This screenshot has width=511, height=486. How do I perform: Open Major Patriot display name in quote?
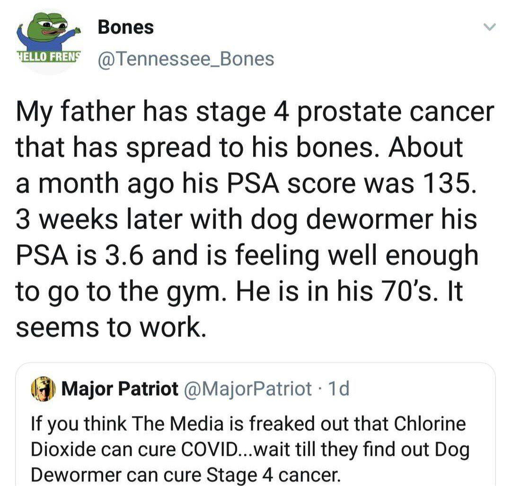point(119,389)
